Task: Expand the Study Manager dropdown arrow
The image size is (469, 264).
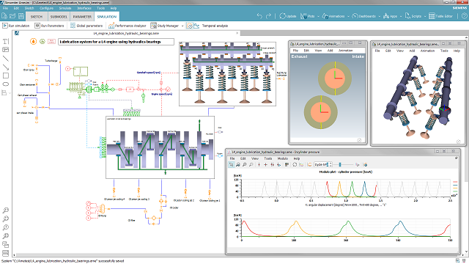Action: 182,26
